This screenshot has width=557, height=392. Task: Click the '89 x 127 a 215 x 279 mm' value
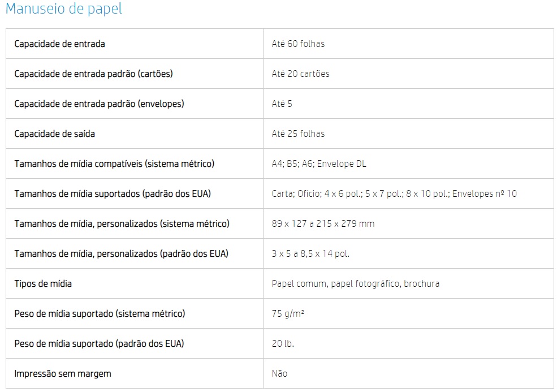(x=323, y=223)
